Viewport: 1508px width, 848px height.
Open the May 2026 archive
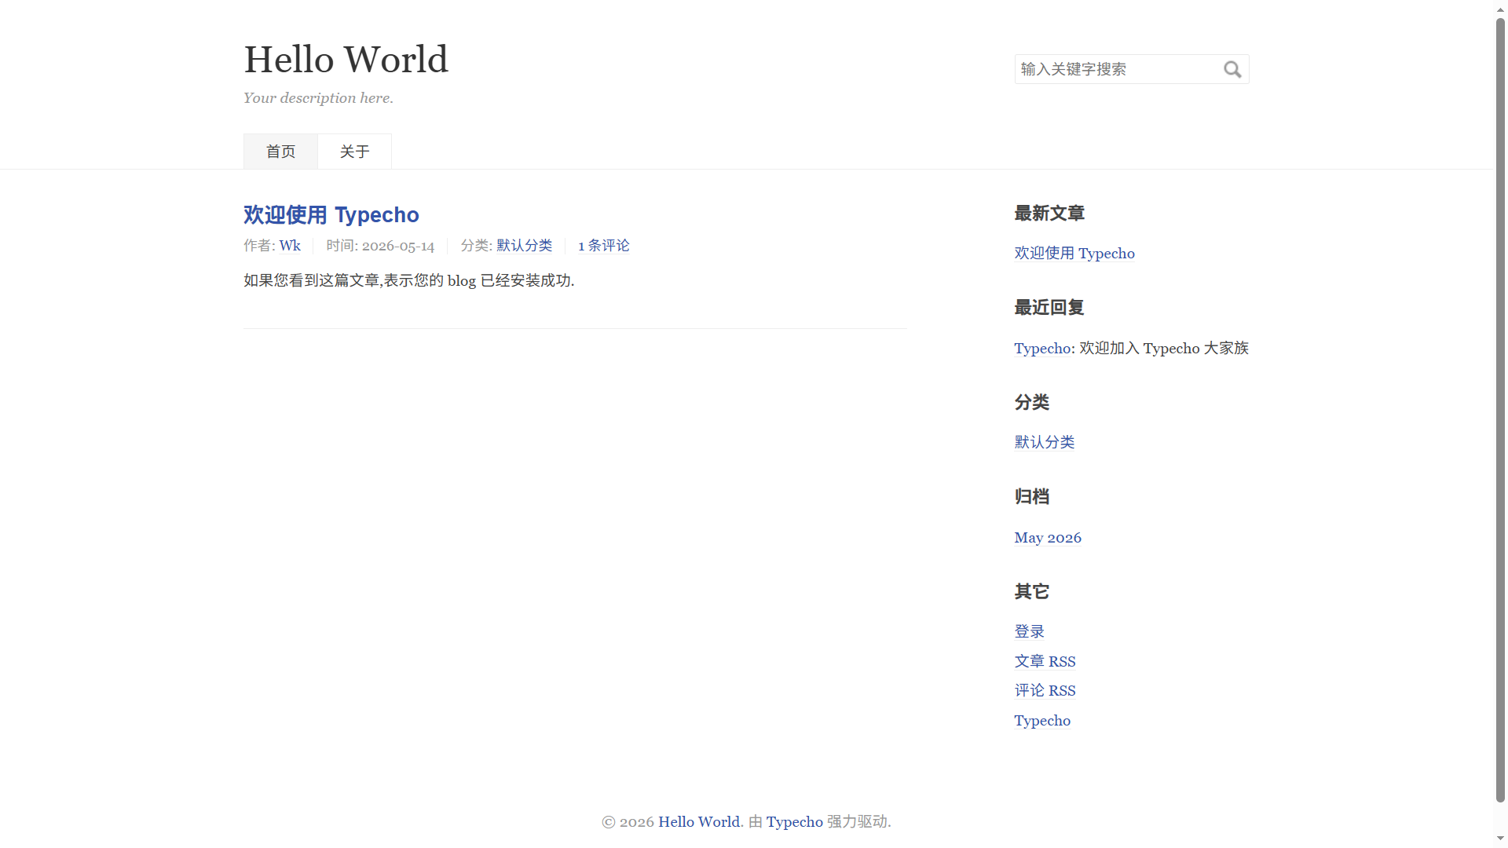[1048, 538]
